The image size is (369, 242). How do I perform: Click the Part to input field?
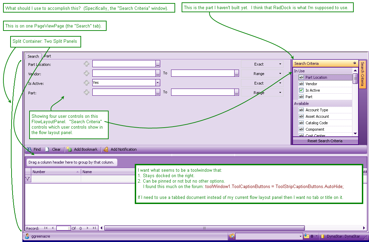pyautogui.click(x=203, y=92)
